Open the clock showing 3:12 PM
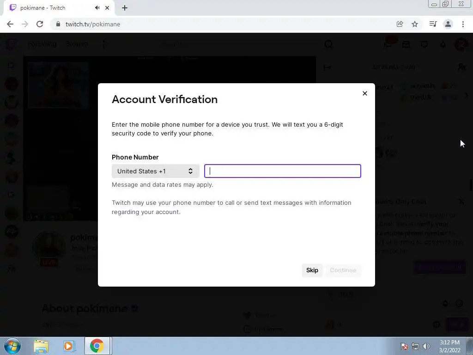The height and width of the screenshot is (355, 473). [449, 346]
